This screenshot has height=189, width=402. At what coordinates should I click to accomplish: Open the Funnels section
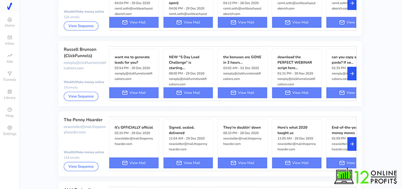(x=9, y=76)
